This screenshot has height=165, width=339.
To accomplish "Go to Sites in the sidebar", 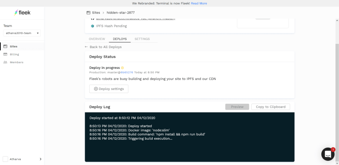I will pyautogui.click(x=22, y=47).
